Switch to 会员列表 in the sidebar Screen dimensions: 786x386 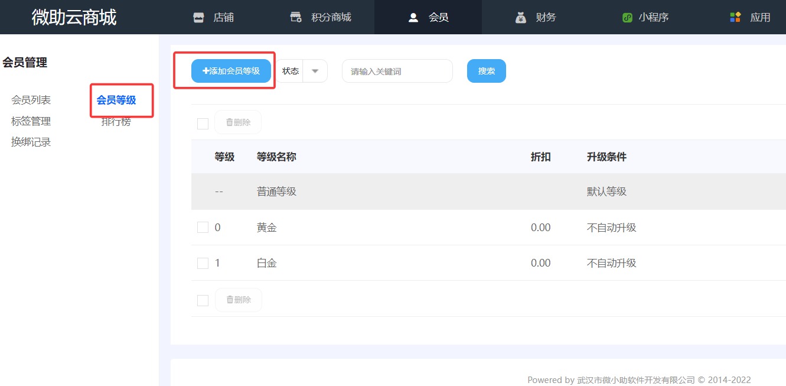click(30, 99)
